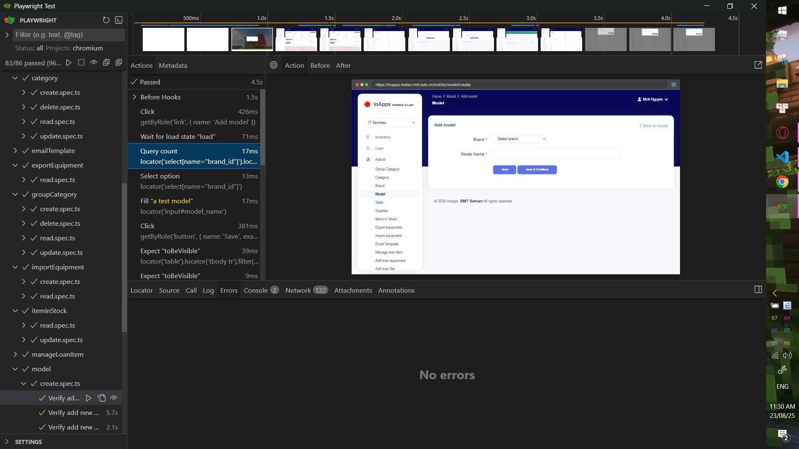Collapse the groupCategory test folder
This screenshot has height=449, width=799.
point(15,195)
